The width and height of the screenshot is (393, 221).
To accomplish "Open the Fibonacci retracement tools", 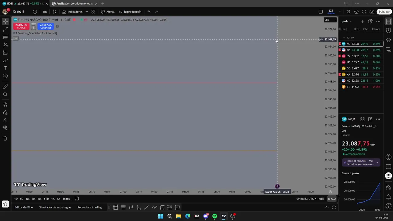I will point(5,37).
